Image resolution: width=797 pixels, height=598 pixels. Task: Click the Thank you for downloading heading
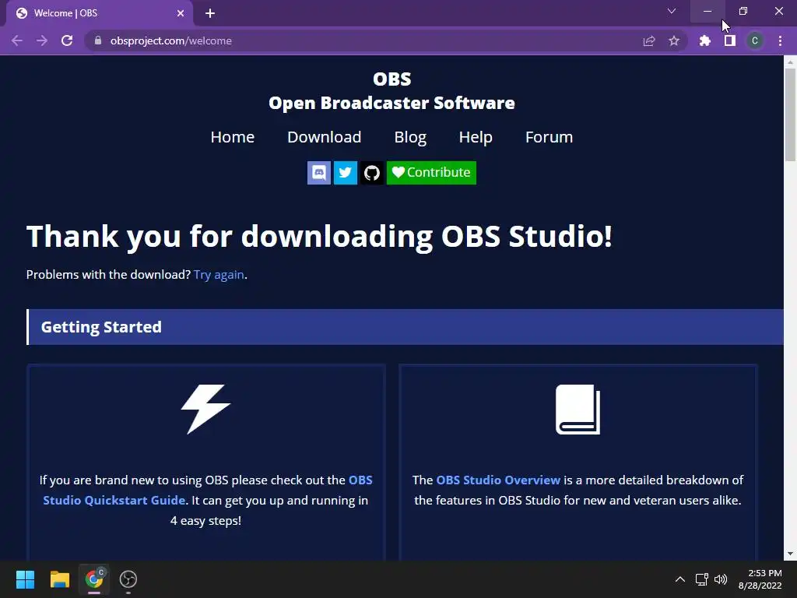319,237
